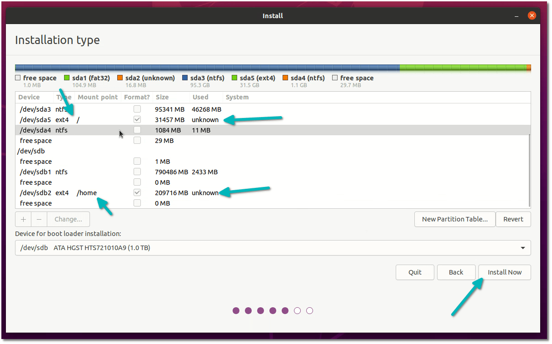Click the add partition plus button

(x=23, y=219)
